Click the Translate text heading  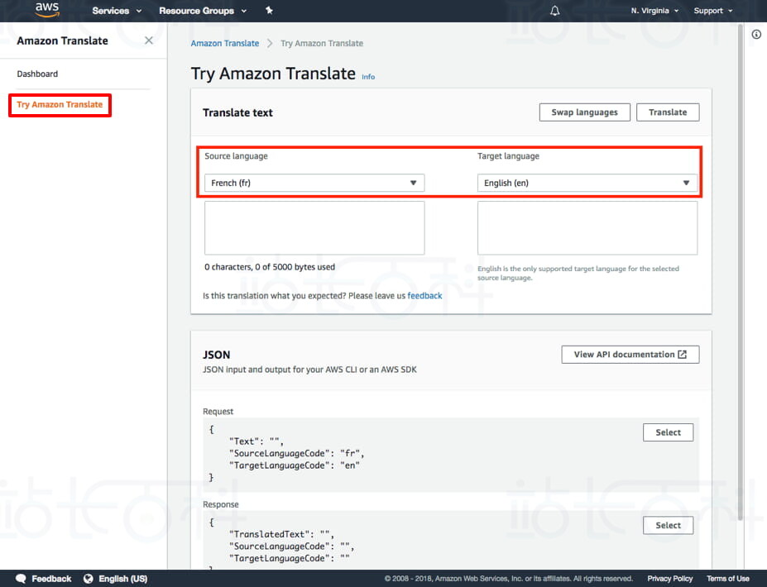click(x=237, y=112)
